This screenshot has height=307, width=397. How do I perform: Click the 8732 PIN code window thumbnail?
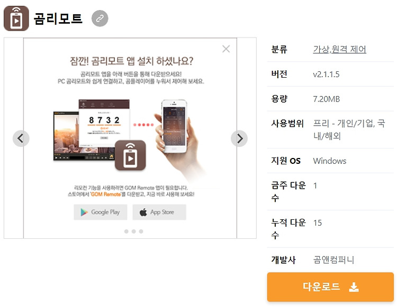pos(104,123)
